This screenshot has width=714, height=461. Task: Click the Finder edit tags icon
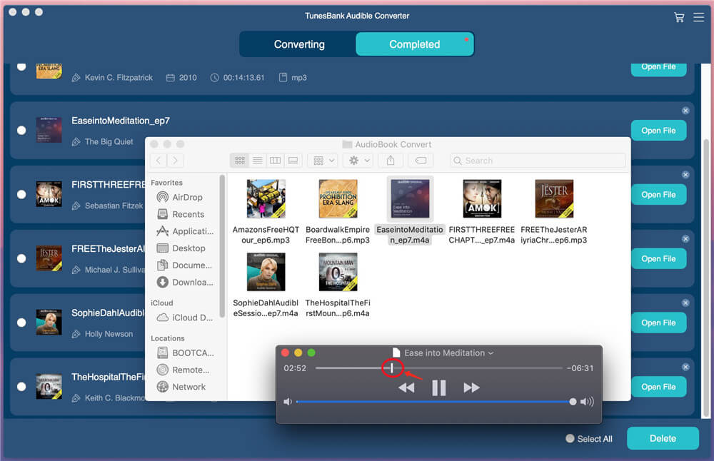421,160
